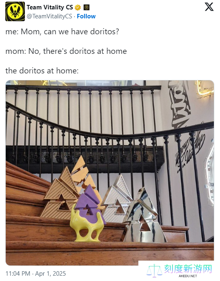The image size is (220, 281).
Task: Click the purple and yellow trophy in photo
Action: (88, 213)
